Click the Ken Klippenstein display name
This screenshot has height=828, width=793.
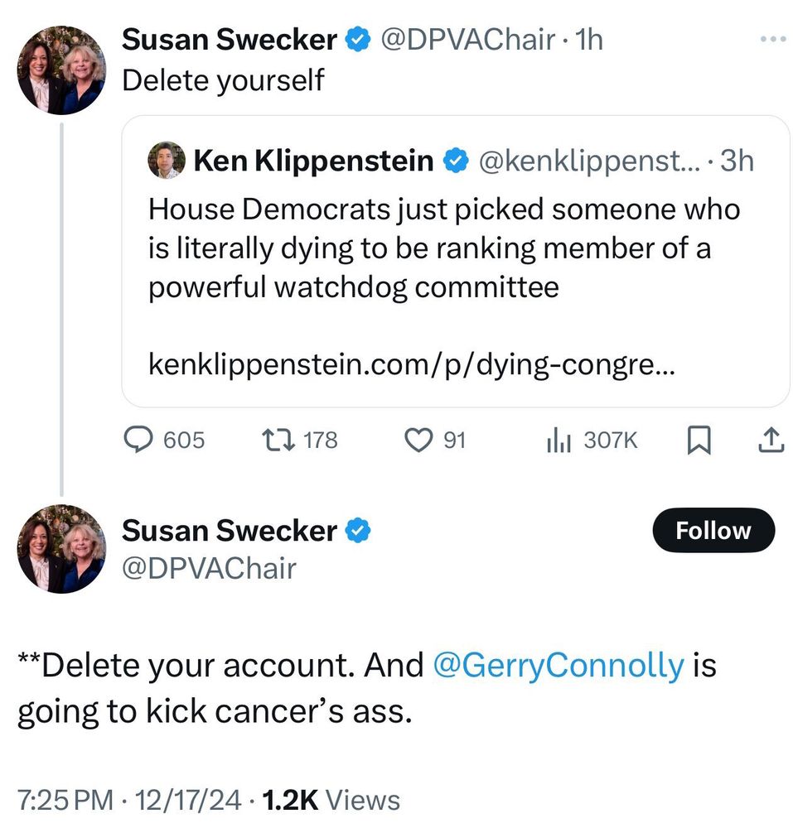[313, 161]
